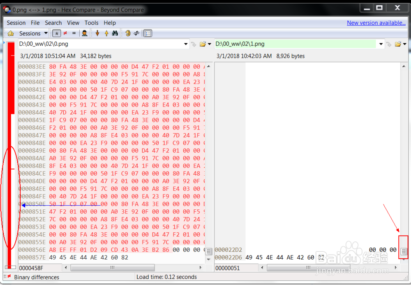This screenshot has height=285, width=411.
Task: Follow the New version available link
Action: coord(376,23)
